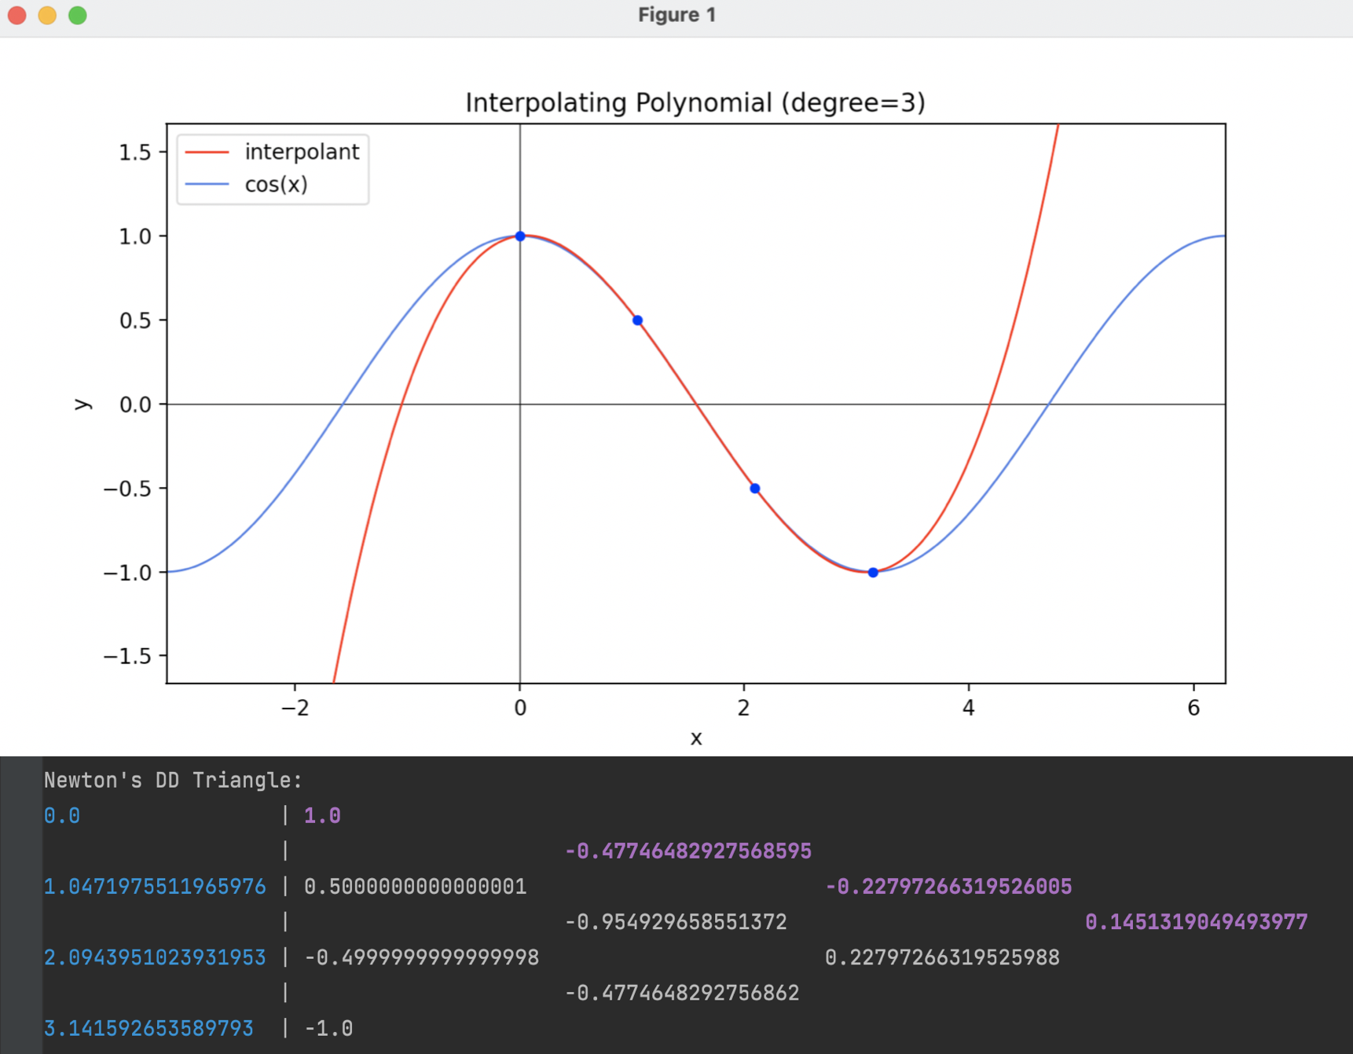This screenshot has width=1353, height=1054.
Task: Click the Figure 1 window title
Action: pyautogui.click(x=676, y=15)
